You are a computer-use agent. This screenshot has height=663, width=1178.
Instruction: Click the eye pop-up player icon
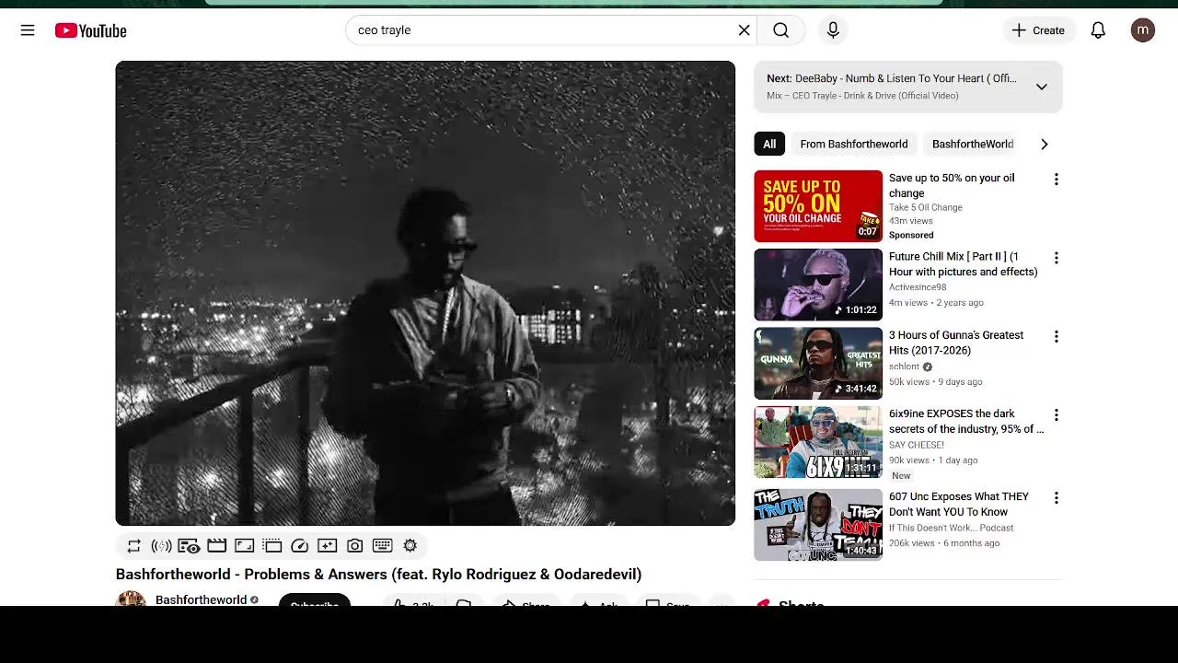[189, 546]
